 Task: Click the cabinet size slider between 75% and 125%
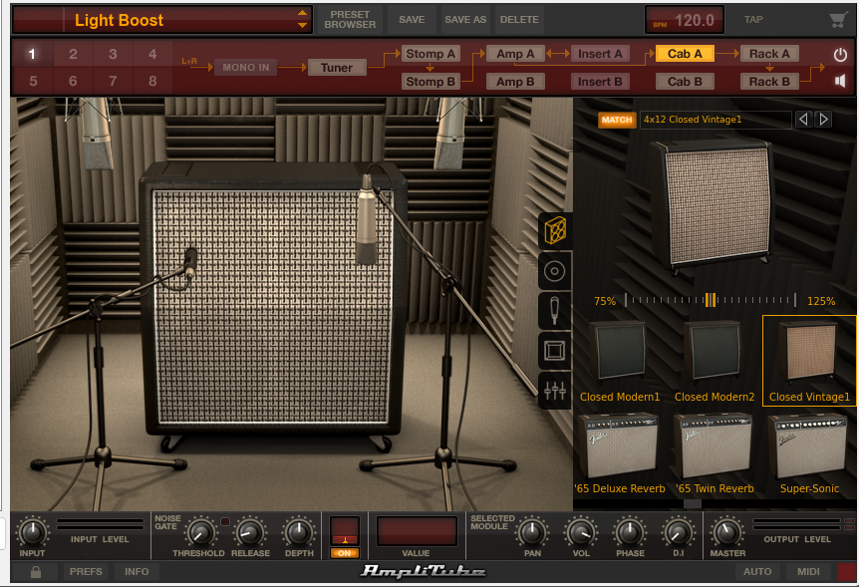tap(711, 300)
